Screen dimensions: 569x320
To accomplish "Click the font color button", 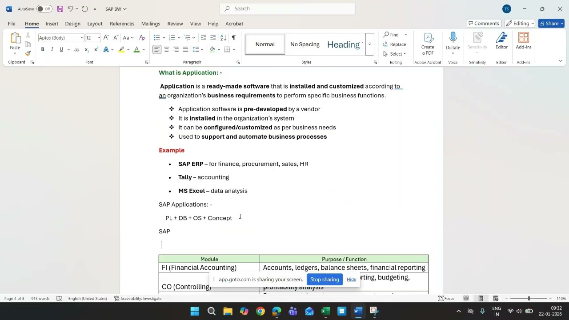I will coord(137,49).
